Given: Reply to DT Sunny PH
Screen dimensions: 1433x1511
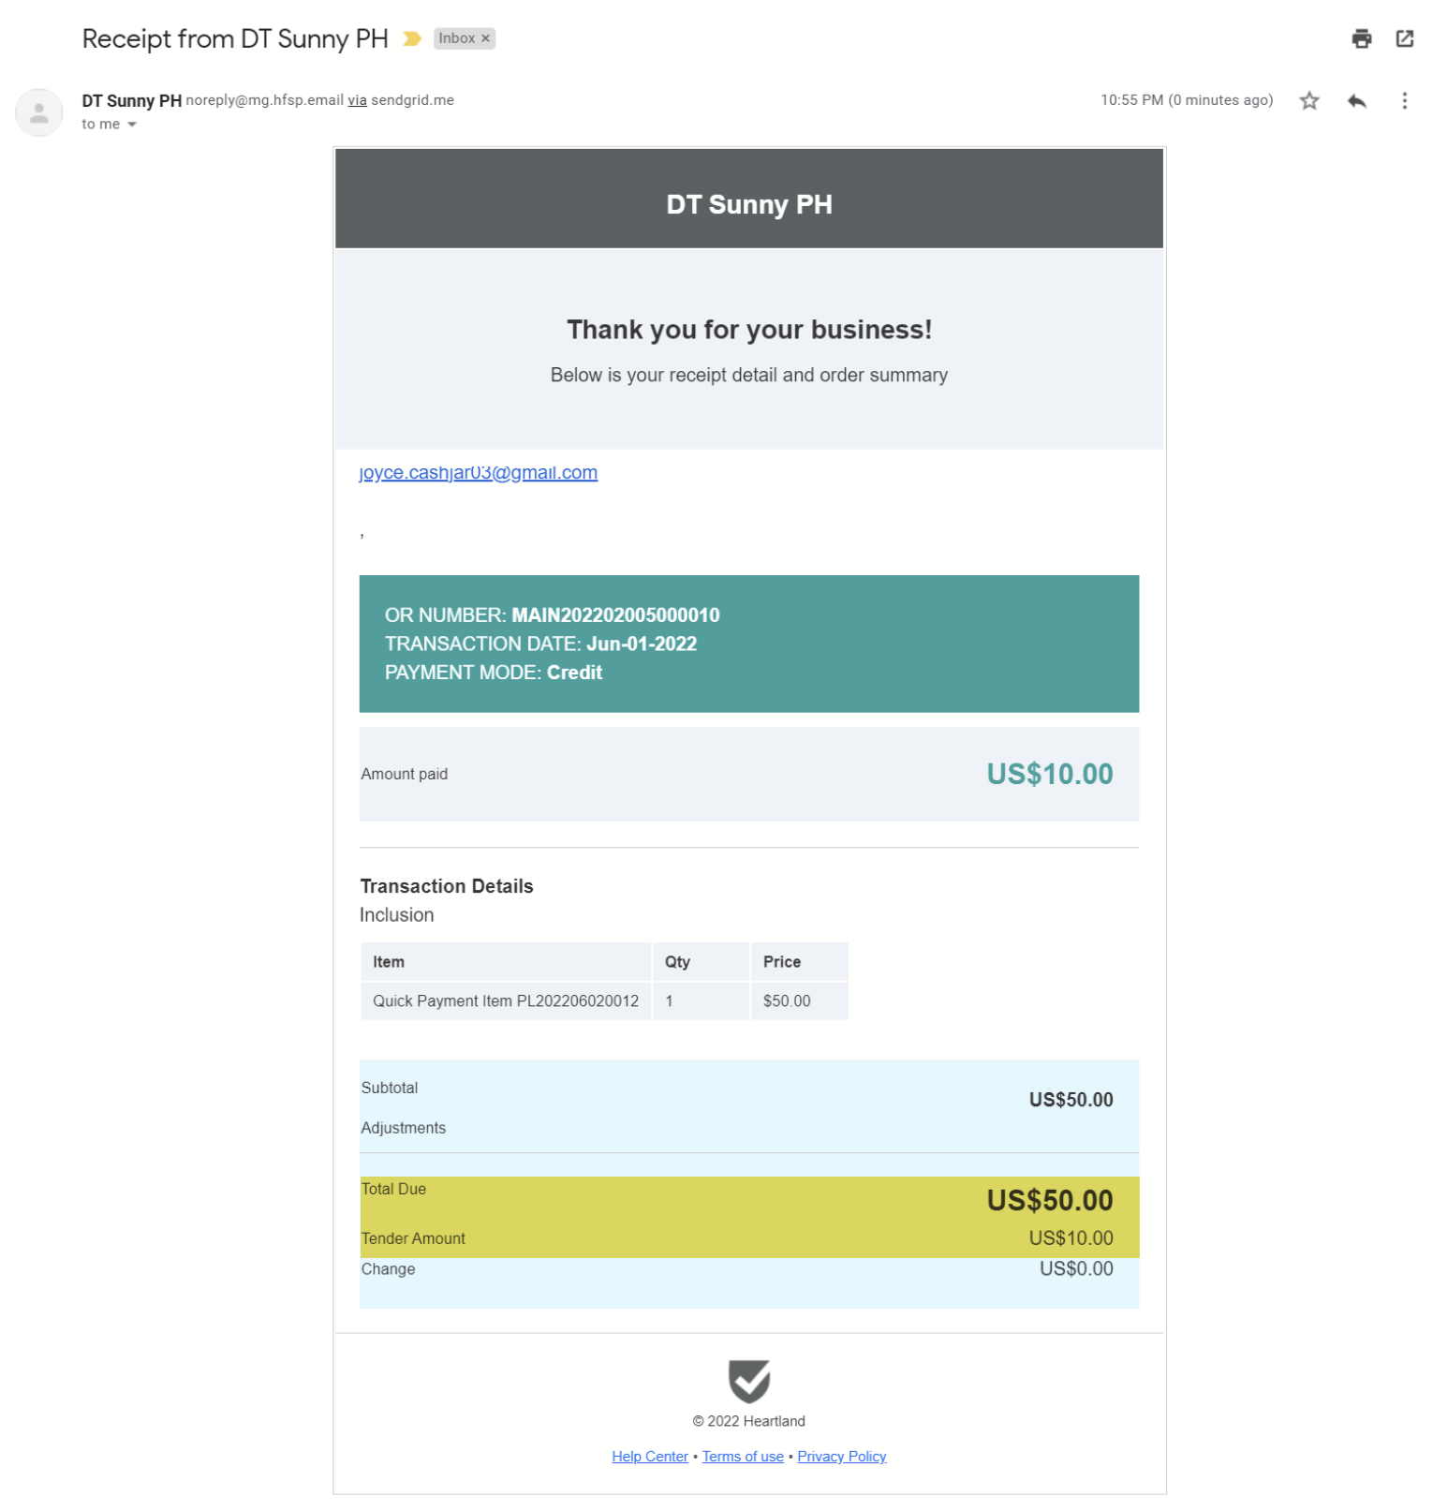Looking at the screenshot, I should click(x=1356, y=101).
